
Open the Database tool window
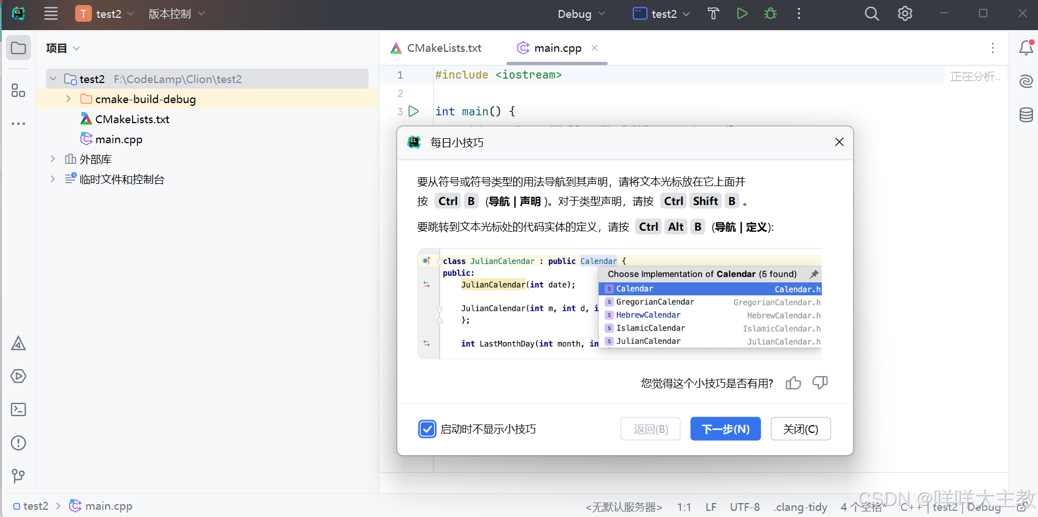[x=1026, y=115]
